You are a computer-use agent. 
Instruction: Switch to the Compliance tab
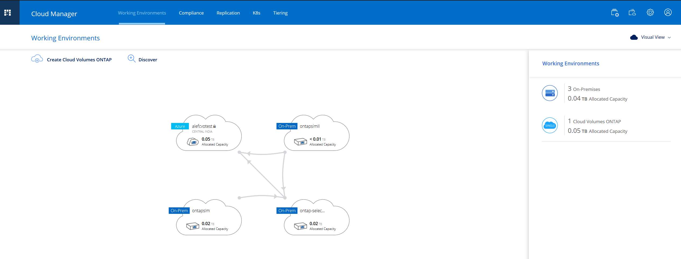point(191,13)
